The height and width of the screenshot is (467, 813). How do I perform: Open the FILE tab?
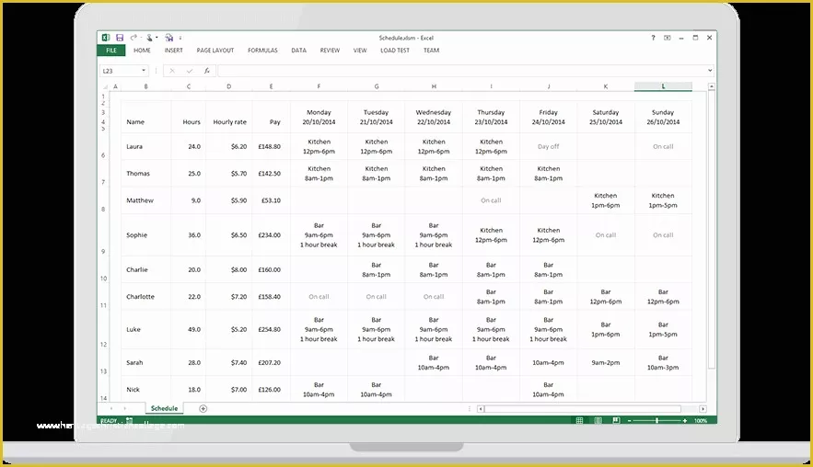pos(111,51)
